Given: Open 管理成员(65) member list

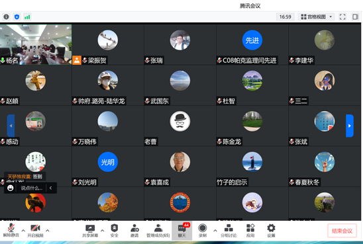Looking at the screenshot, I should [158, 230].
